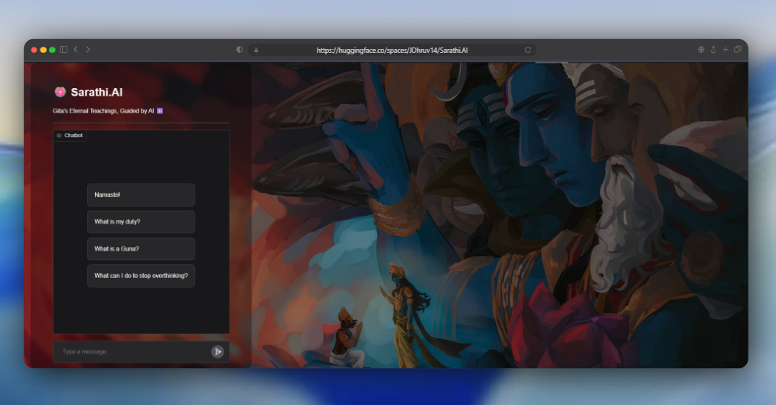
Task: Click the Sarathi.AI heading title
Action: (96, 92)
